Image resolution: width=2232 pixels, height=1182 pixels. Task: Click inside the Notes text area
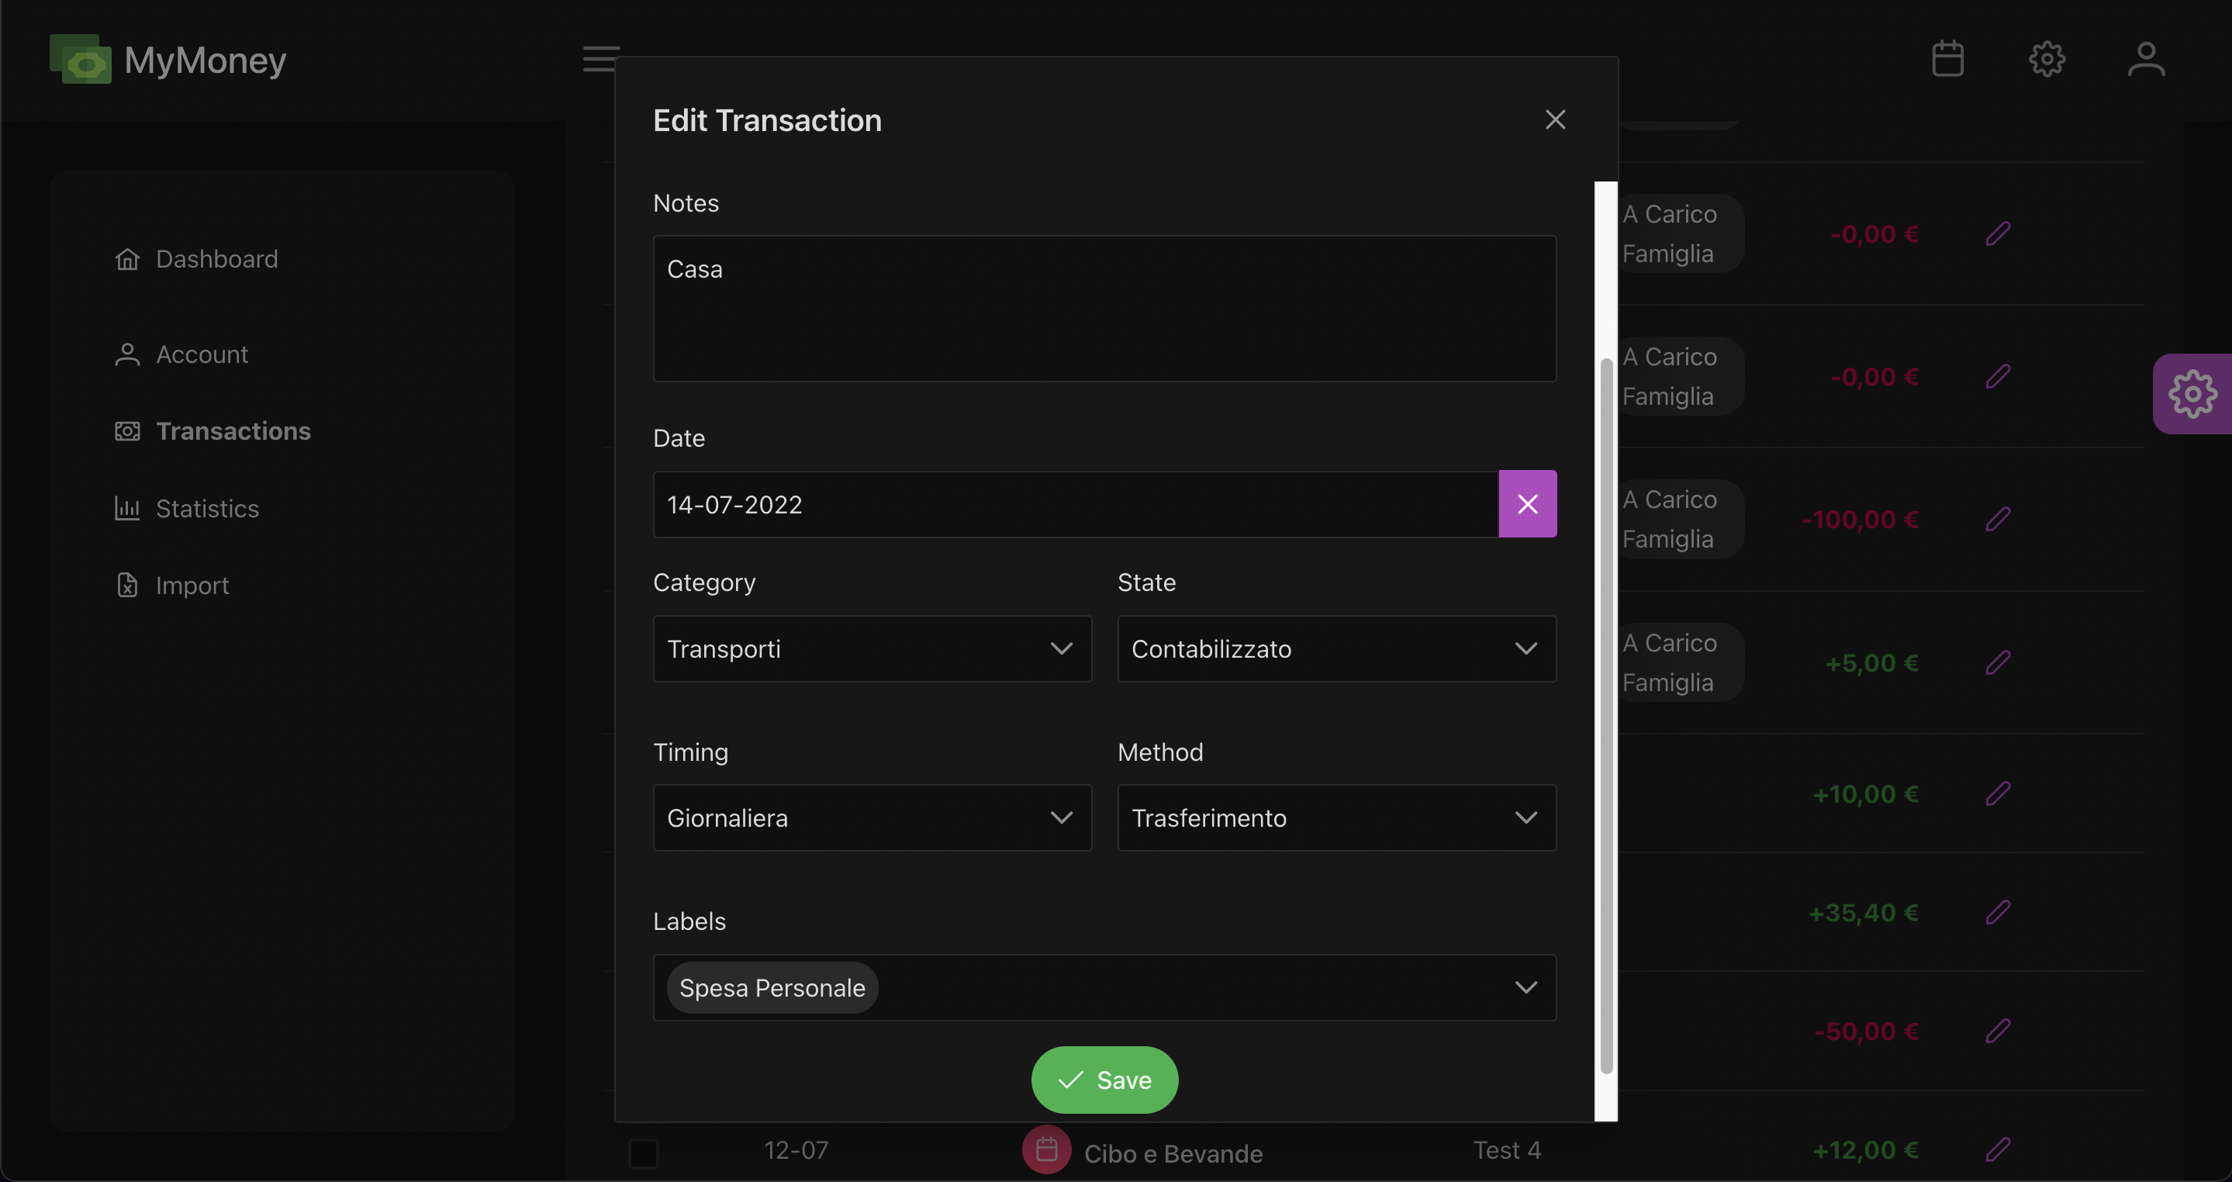pos(1104,309)
